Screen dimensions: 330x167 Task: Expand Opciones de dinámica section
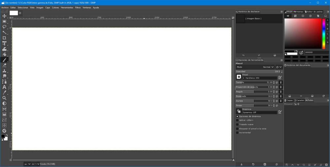[237, 116]
